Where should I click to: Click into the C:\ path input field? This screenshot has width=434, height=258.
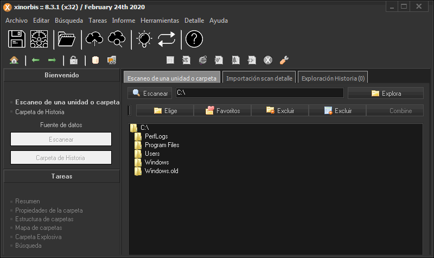(x=260, y=92)
